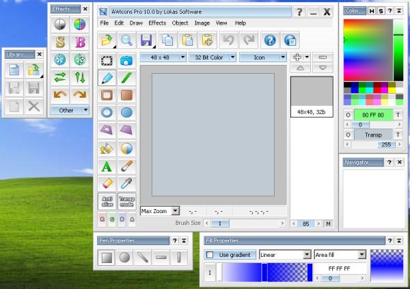
Task: Open the Draw menu
Action: [x=136, y=23]
